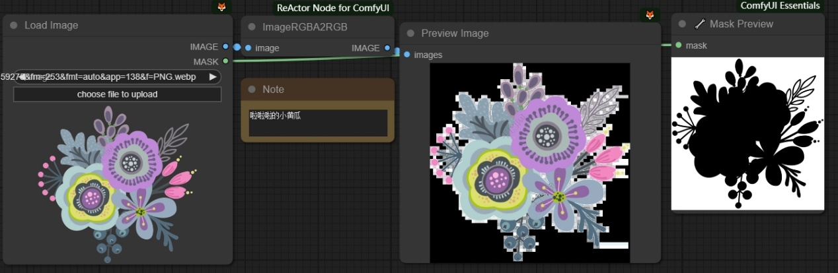
Task: Click the black-and-white mask preview thumbnail
Action: pyautogui.click(x=747, y=134)
